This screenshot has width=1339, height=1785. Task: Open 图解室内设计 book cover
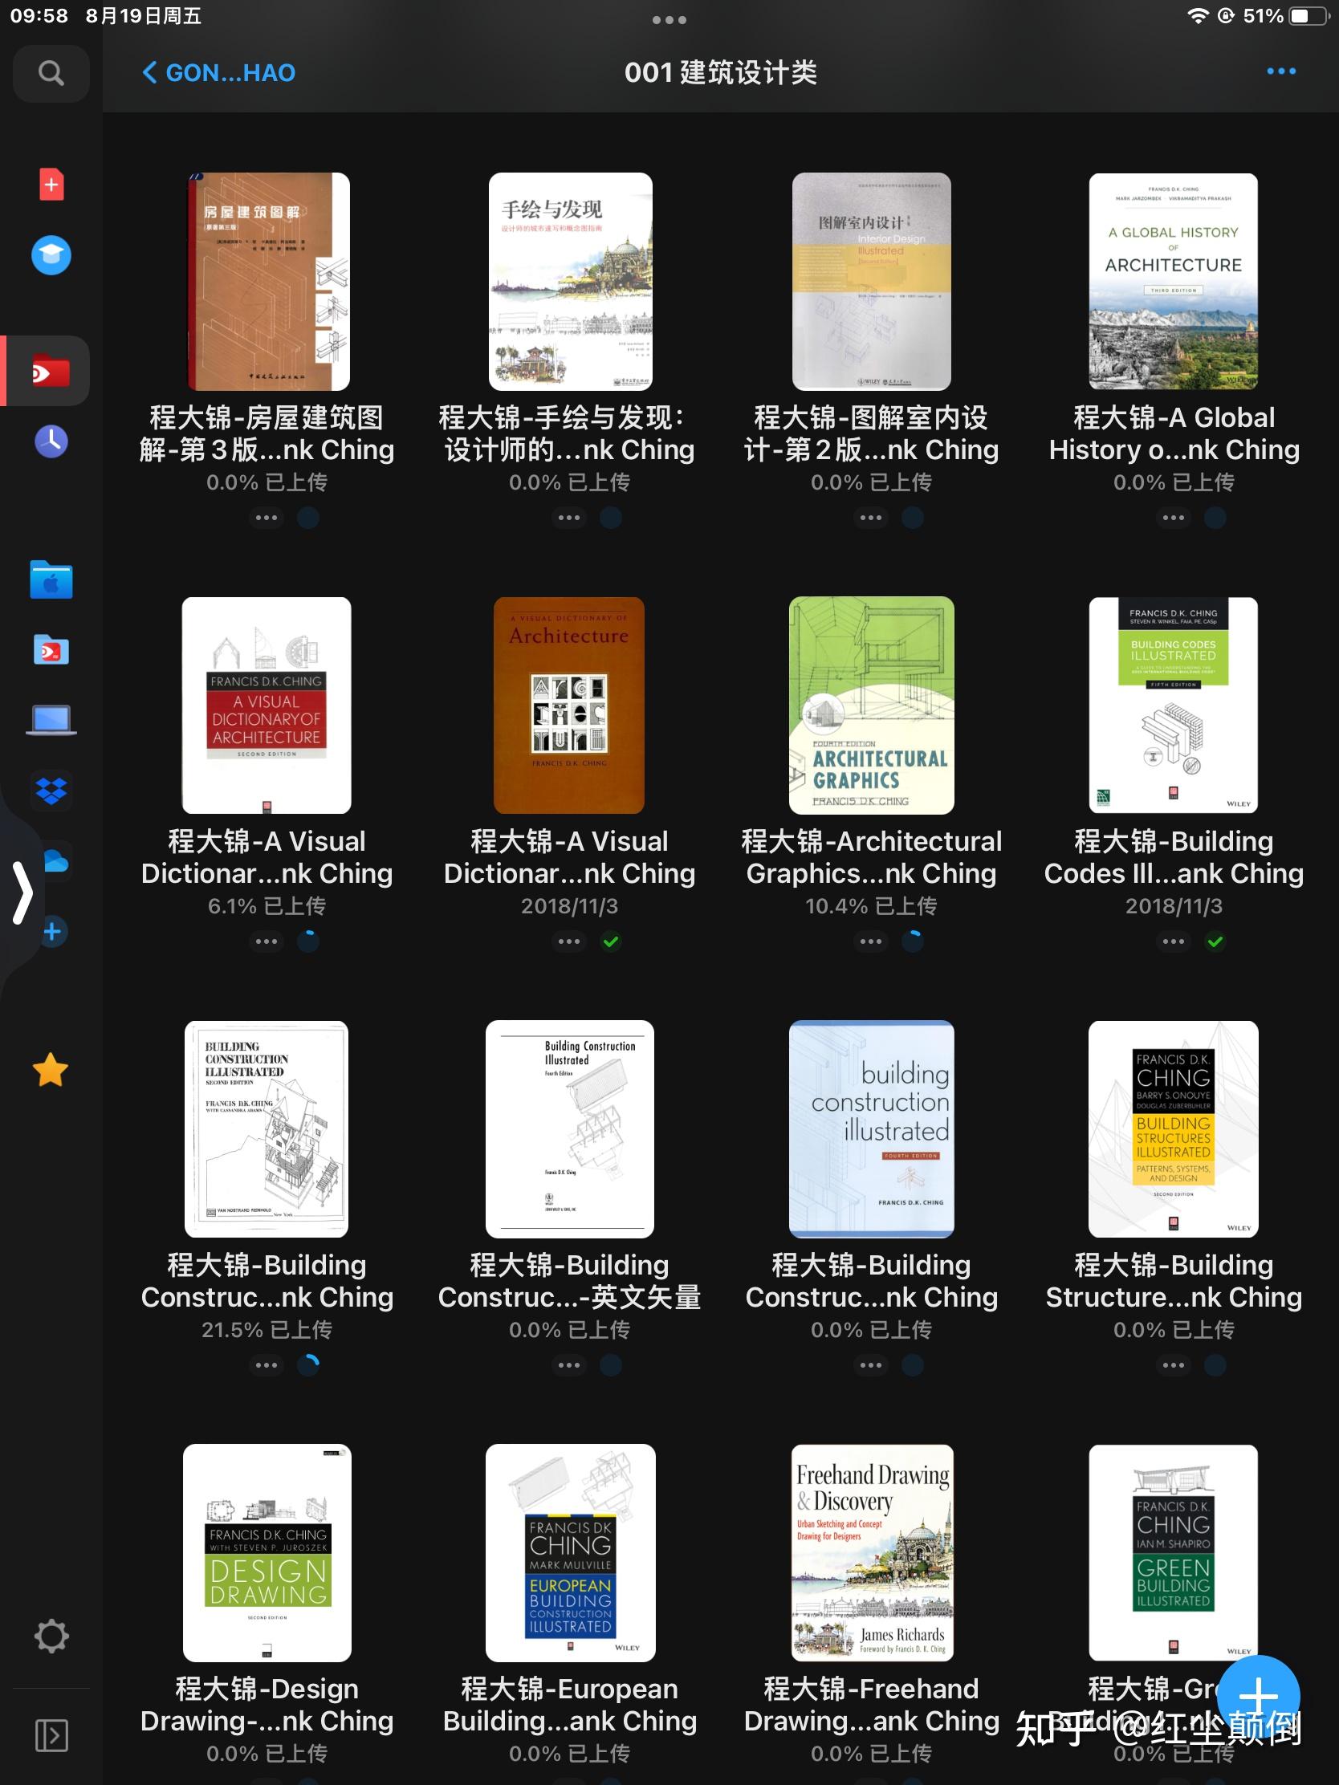pyautogui.click(x=872, y=282)
